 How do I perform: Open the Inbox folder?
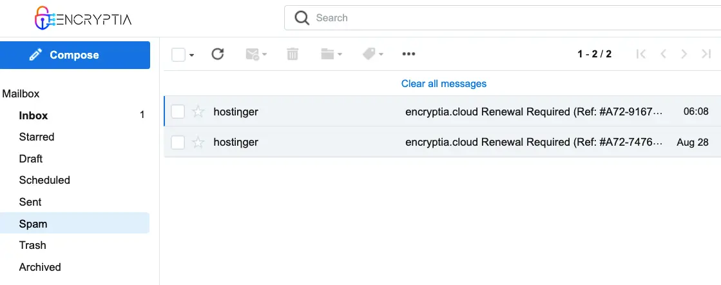point(34,115)
